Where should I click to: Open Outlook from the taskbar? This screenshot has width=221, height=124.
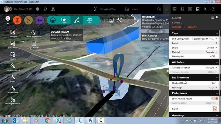[x=15, y=121]
